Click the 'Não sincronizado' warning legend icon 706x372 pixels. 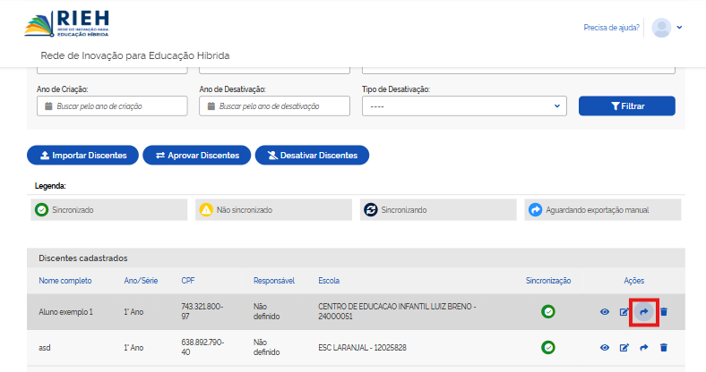[x=206, y=210]
